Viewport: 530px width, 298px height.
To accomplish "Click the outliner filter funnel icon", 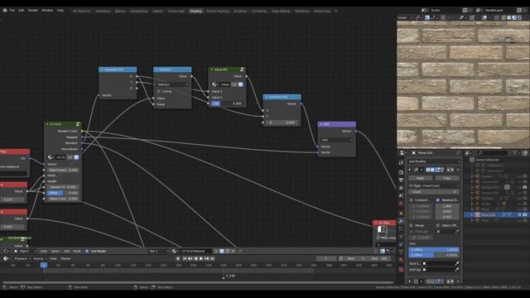I will coord(515,153).
